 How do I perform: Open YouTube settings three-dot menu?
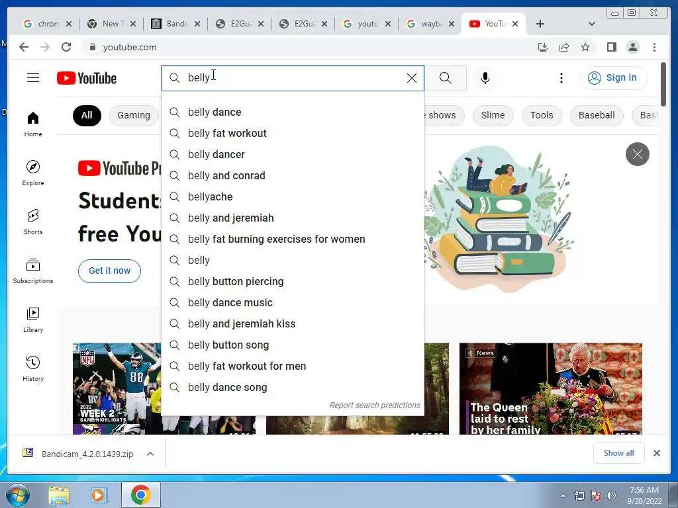[561, 78]
